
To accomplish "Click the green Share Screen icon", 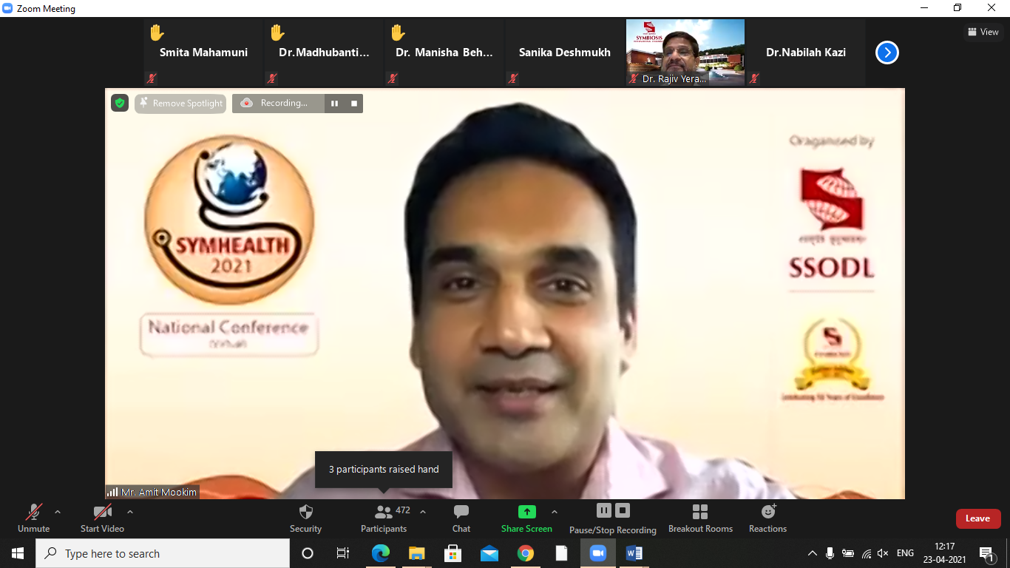I will tap(526, 512).
